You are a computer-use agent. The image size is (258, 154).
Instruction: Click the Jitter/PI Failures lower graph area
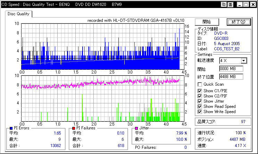point(103,99)
